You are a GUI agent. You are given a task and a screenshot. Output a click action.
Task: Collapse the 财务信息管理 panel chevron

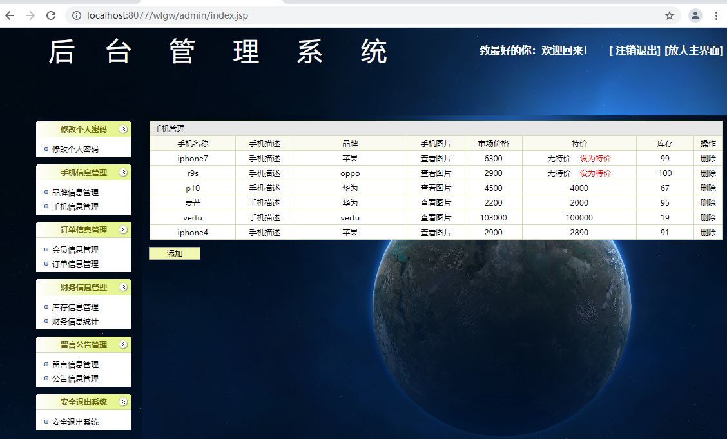pyautogui.click(x=123, y=288)
